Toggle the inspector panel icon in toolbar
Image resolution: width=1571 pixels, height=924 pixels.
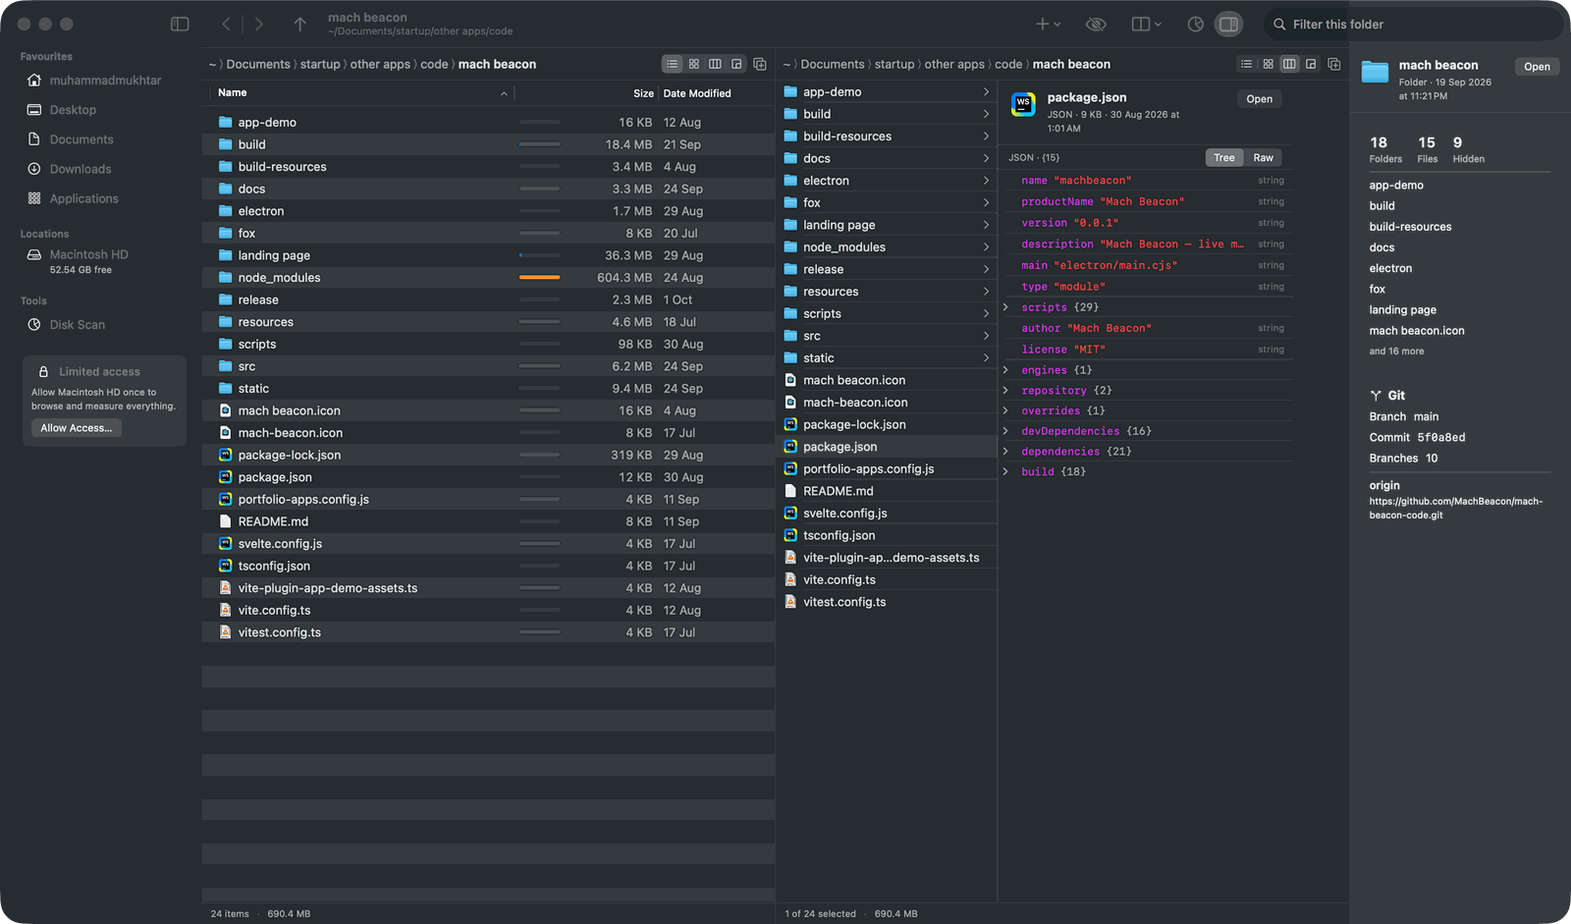(1228, 24)
